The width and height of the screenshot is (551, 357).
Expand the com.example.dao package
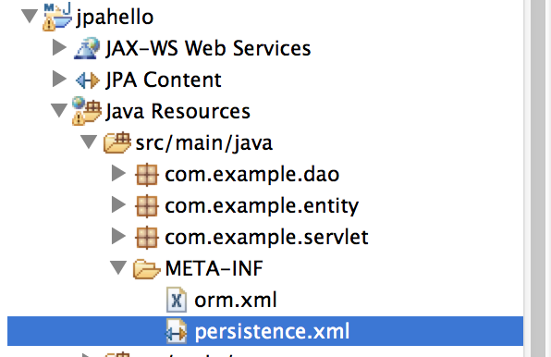118,173
